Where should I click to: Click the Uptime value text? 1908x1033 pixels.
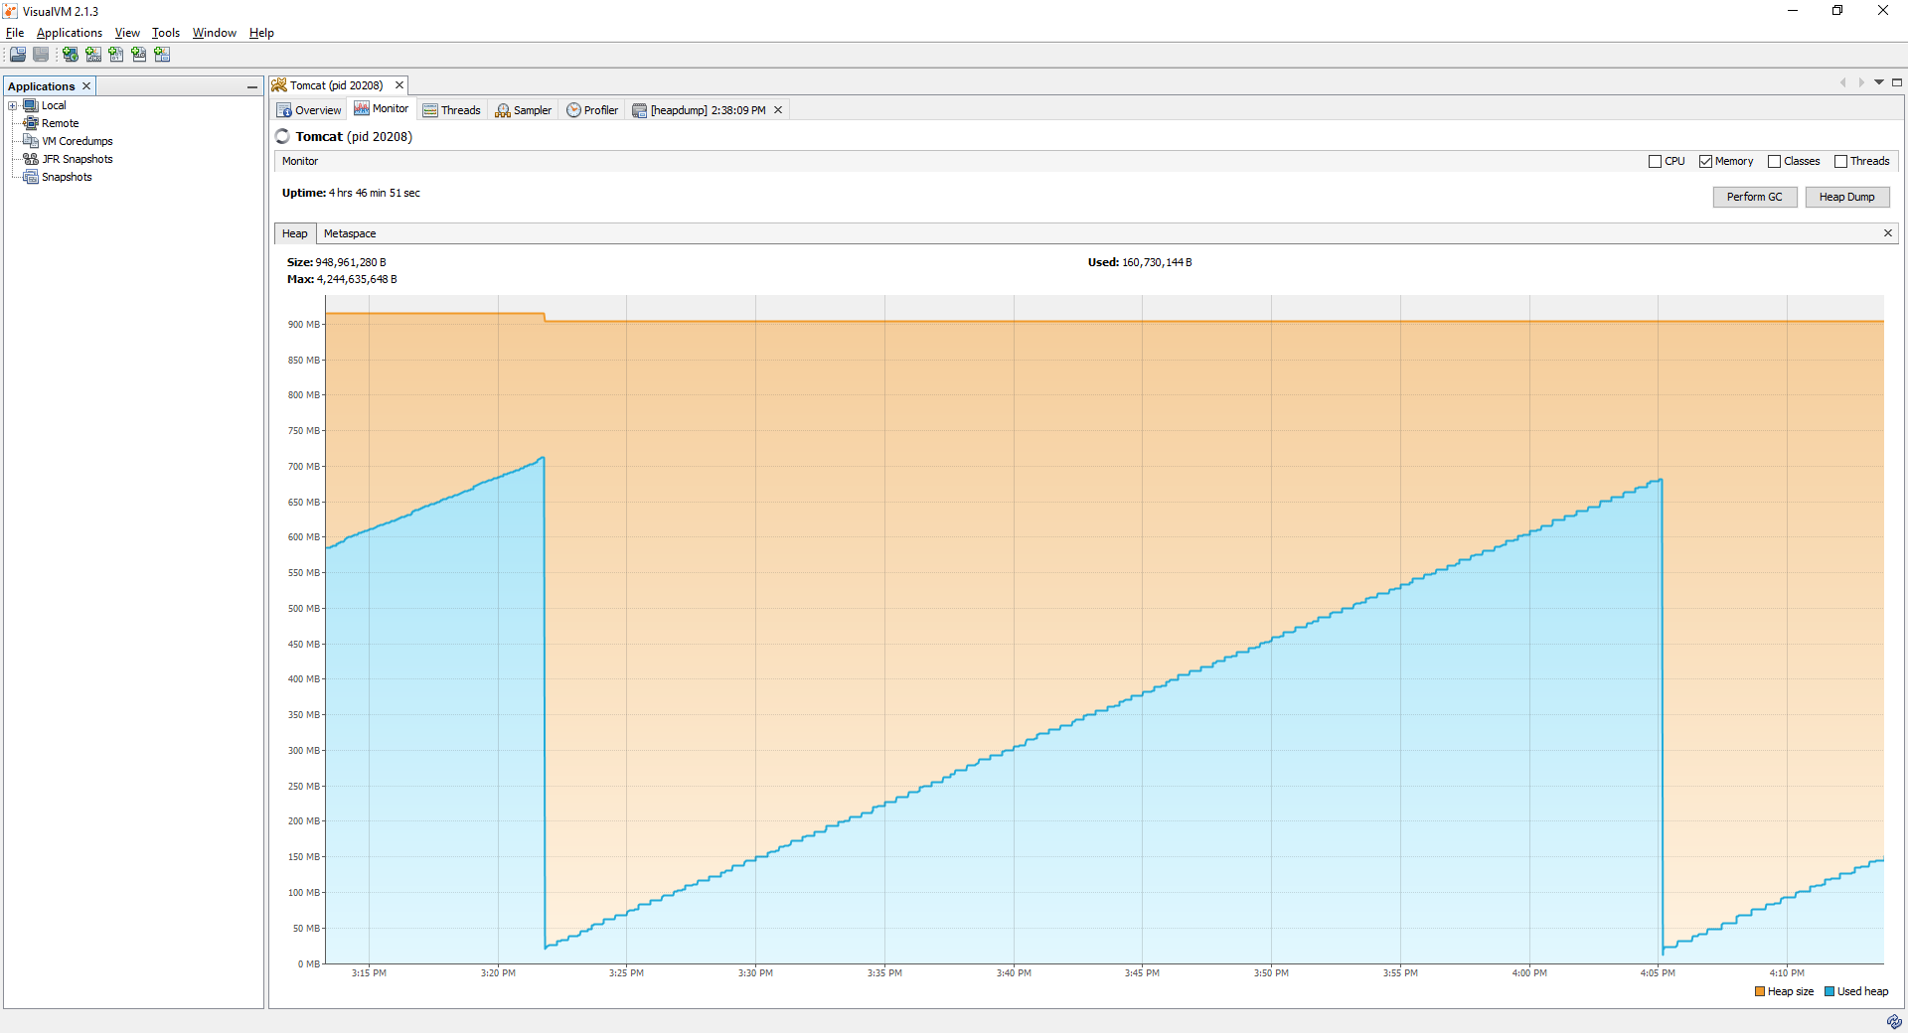tap(375, 193)
